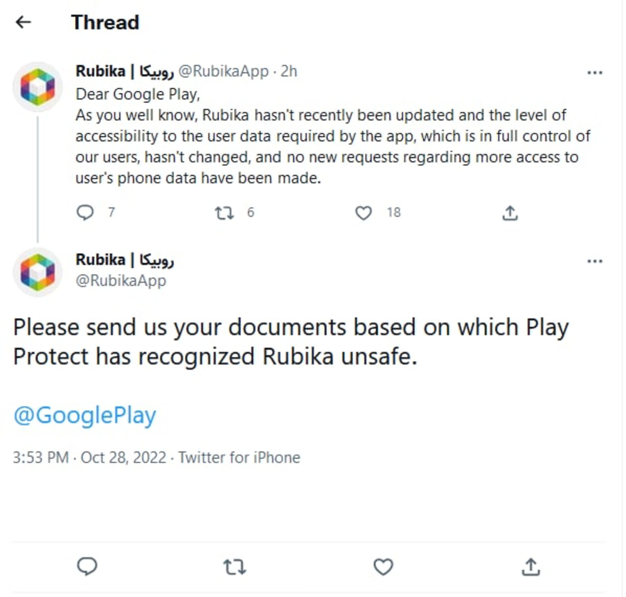Like the main Play Protect tweet
The height and width of the screenshot is (597, 626).
pos(383,567)
